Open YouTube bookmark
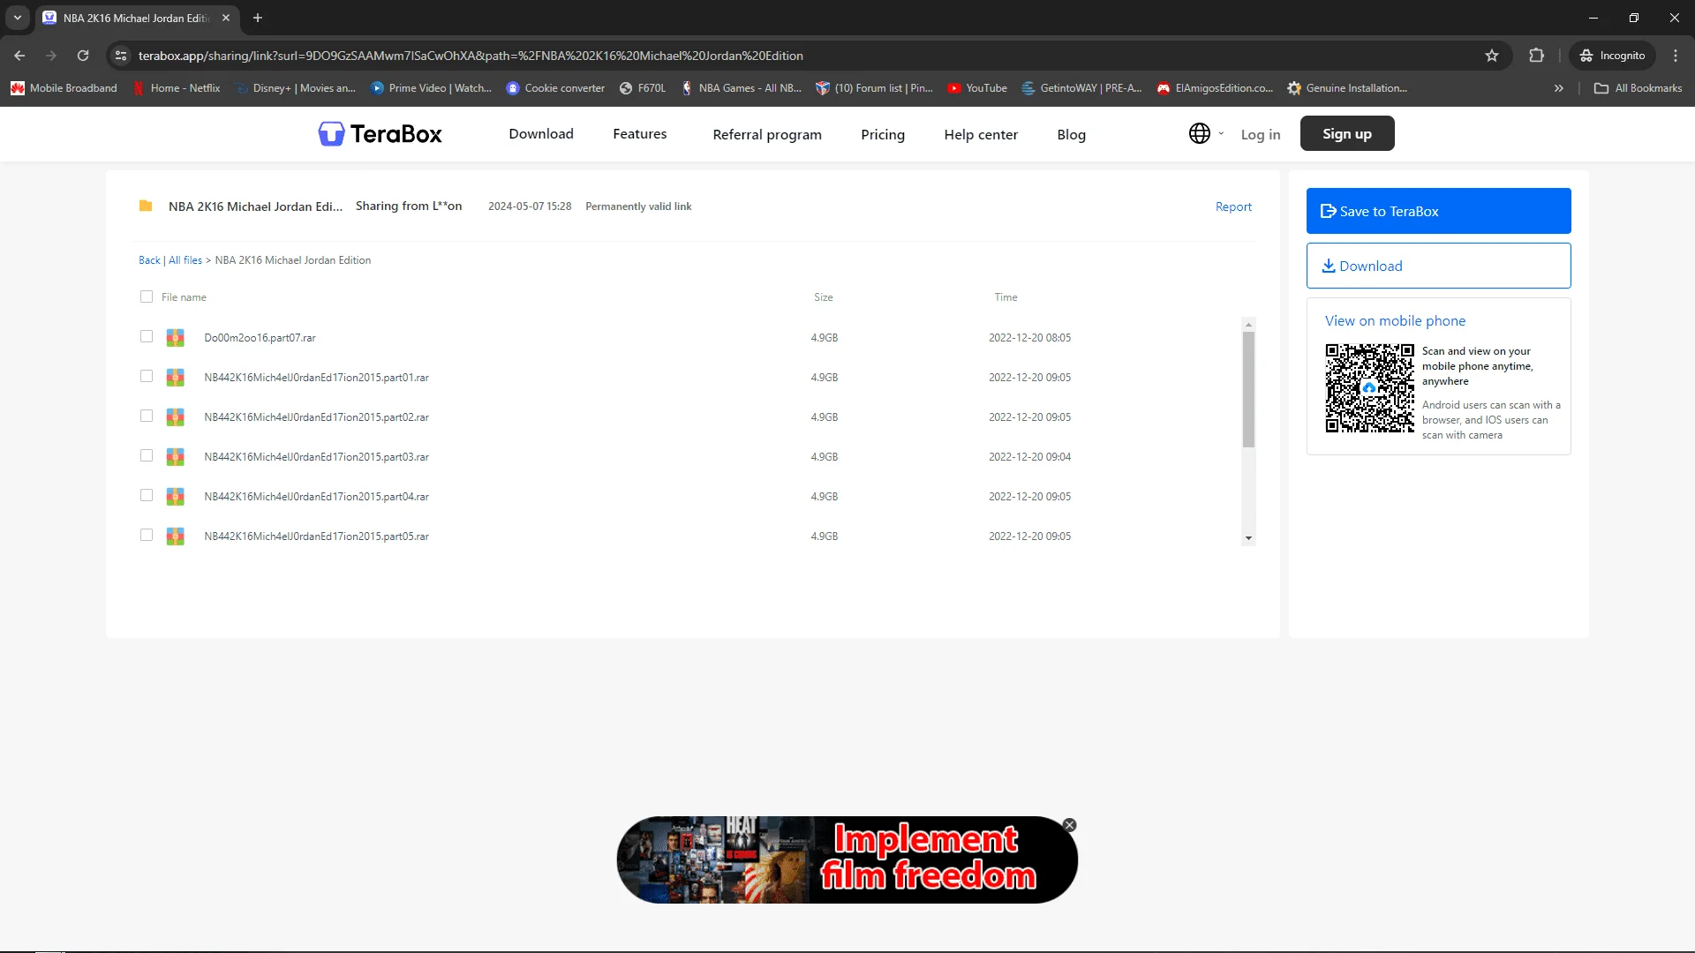Screen dimensions: 1695x953 point(977,88)
